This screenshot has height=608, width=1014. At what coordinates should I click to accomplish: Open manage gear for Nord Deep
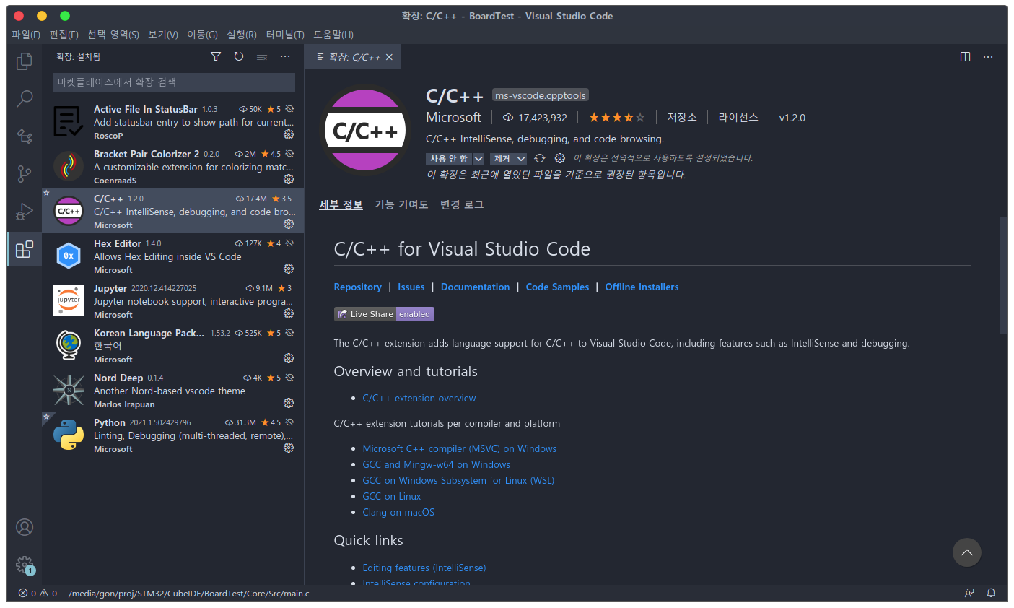[x=289, y=403]
